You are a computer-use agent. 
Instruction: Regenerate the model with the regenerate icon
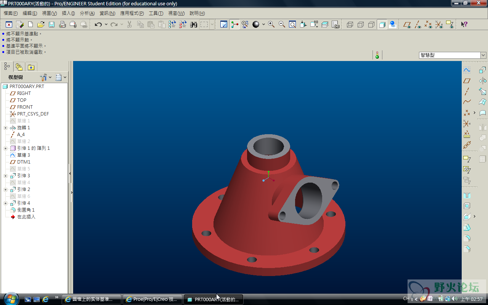(x=172, y=24)
